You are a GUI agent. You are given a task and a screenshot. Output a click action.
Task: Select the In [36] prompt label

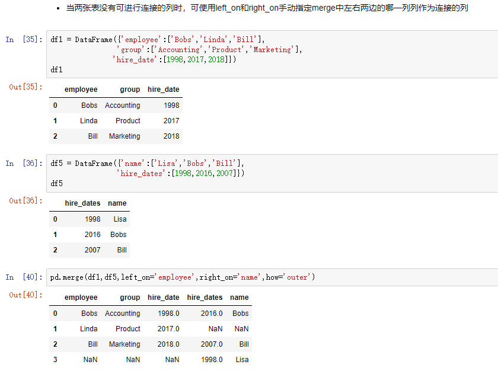pyautogui.click(x=24, y=163)
